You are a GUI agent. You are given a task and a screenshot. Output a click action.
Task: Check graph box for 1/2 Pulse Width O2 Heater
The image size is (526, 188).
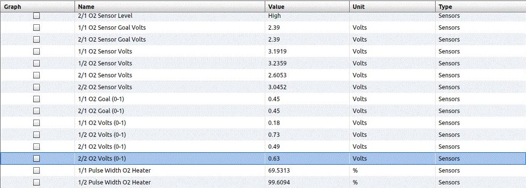(37, 183)
